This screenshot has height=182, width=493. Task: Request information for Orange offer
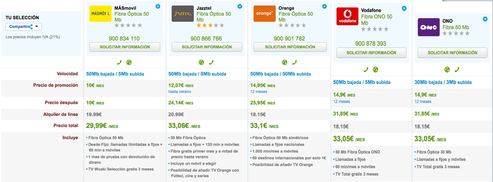289,47
